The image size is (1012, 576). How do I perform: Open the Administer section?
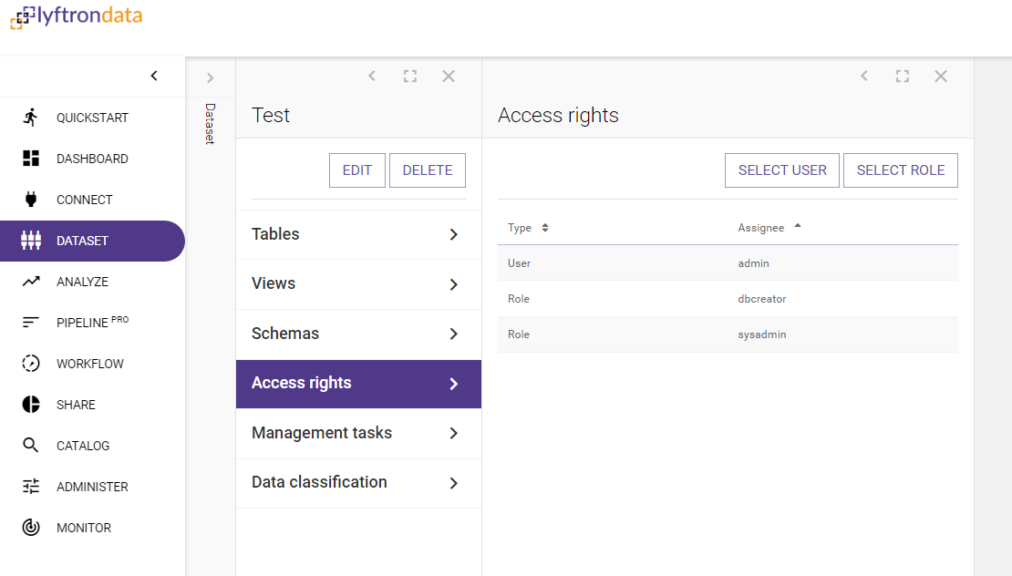[92, 487]
